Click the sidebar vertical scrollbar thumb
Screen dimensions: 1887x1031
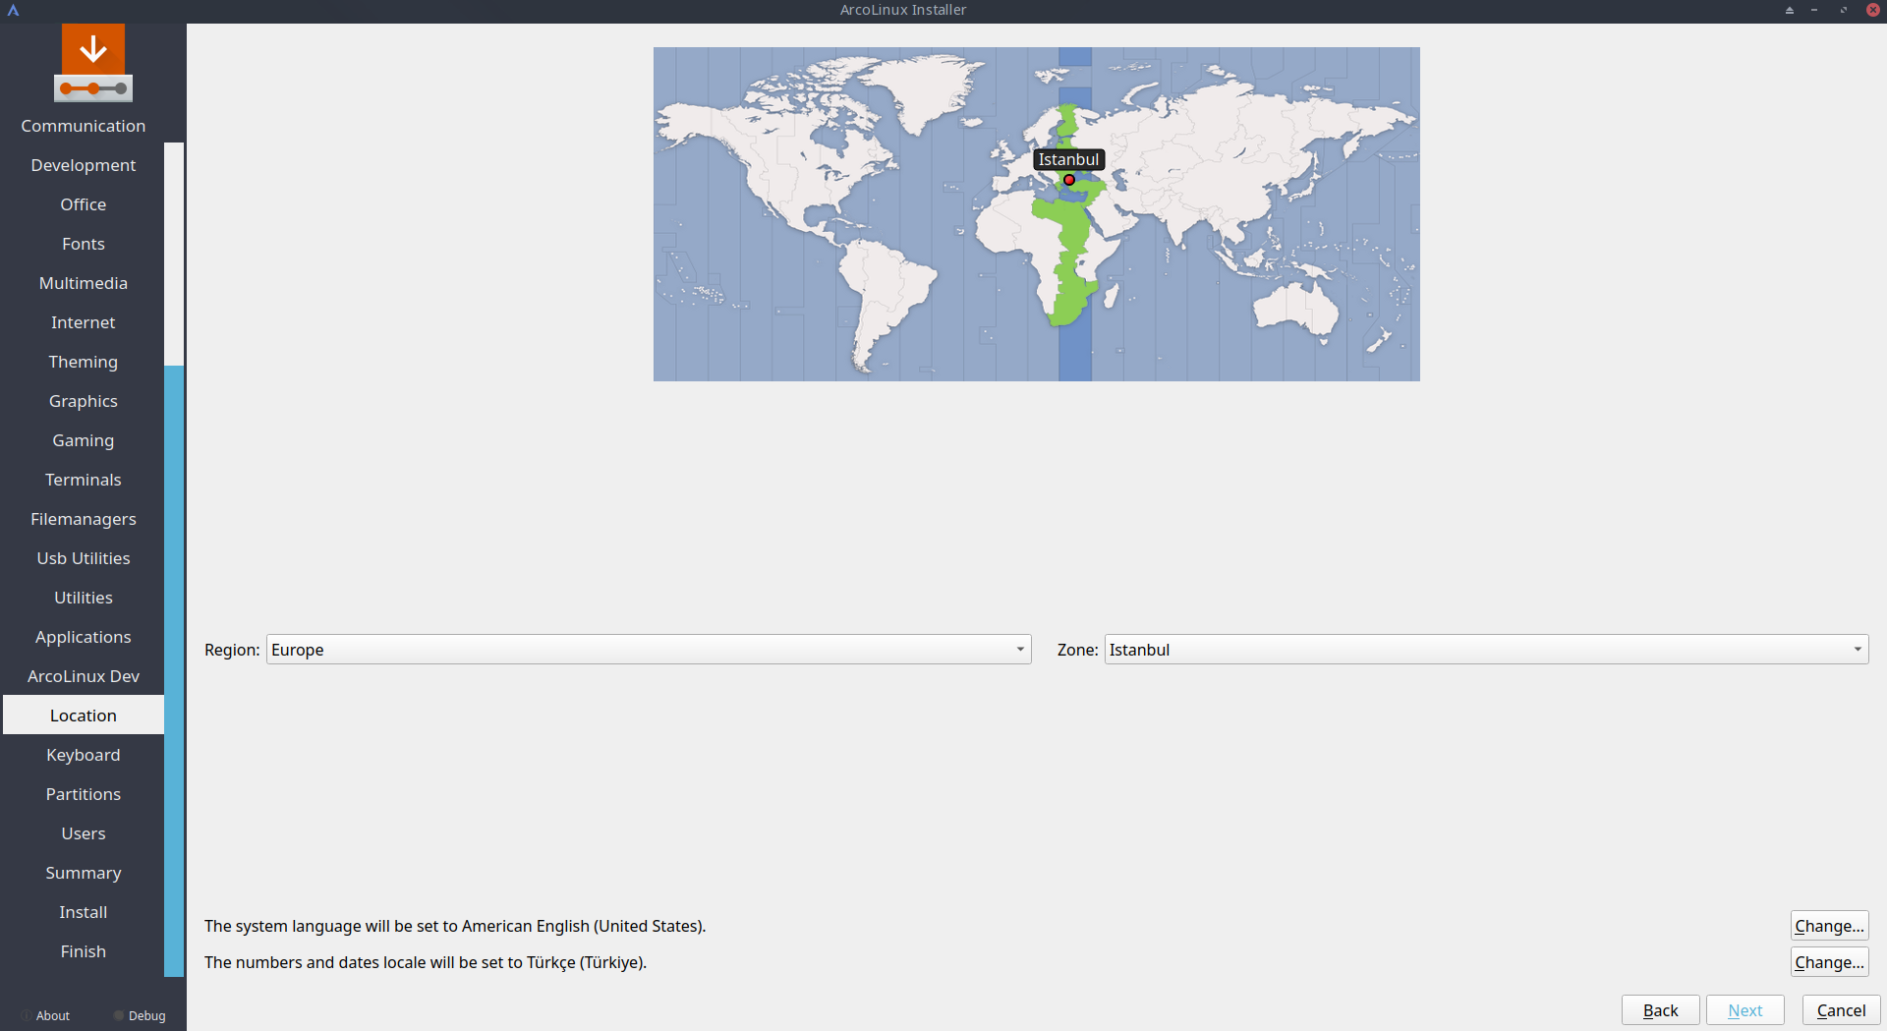coord(174,671)
